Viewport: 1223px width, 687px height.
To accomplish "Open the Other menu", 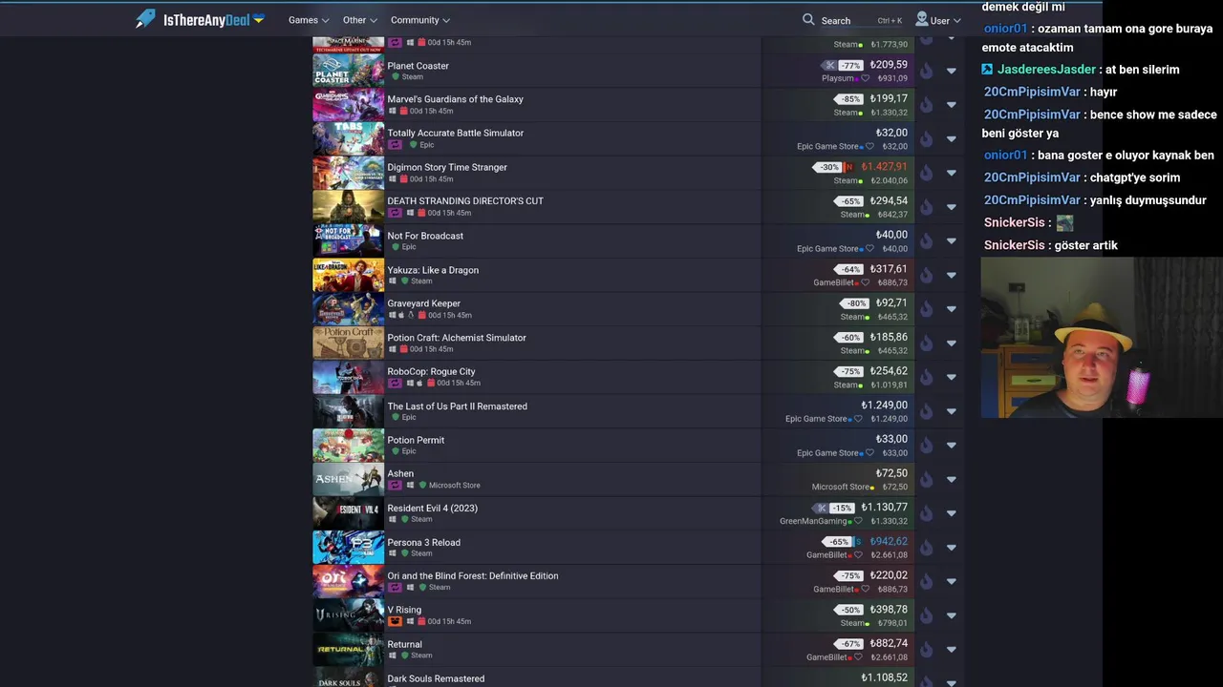I will click(360, 20).
